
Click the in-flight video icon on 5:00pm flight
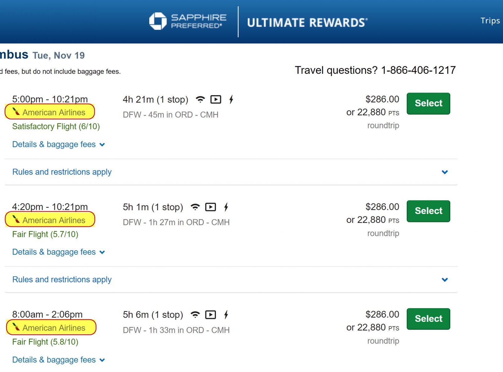point(216,100)
